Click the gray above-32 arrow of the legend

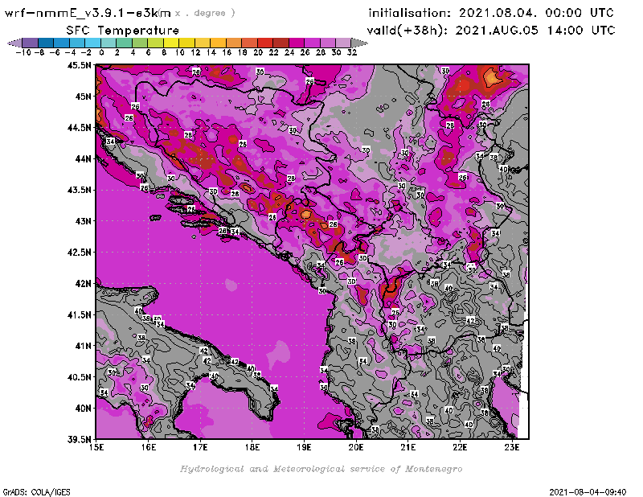click(x=359, y=43)
